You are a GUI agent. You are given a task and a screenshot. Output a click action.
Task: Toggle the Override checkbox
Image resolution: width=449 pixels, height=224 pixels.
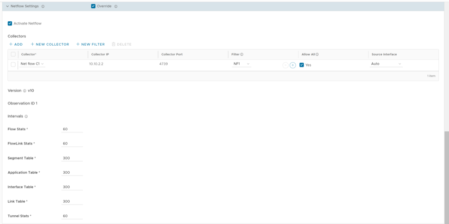[x=93, y=6]
